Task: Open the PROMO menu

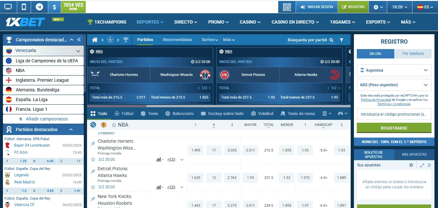Action: coord(218,22)
